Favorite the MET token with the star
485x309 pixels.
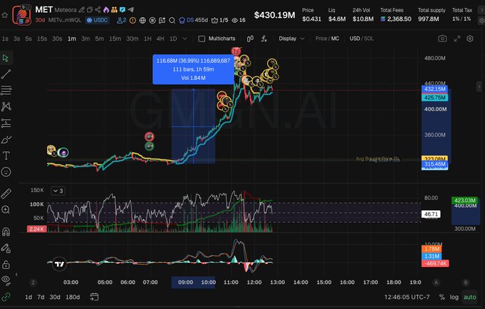(4, 15)
